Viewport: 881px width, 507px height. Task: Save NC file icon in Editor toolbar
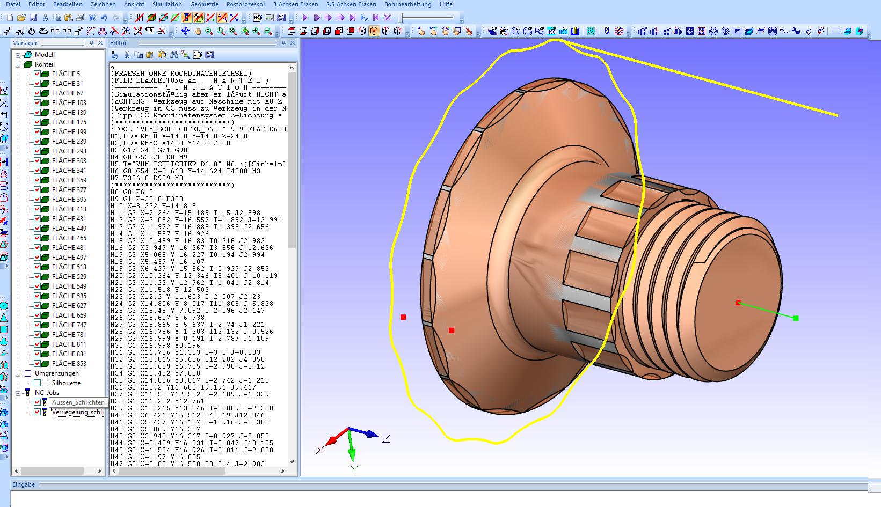coord(209,55)
